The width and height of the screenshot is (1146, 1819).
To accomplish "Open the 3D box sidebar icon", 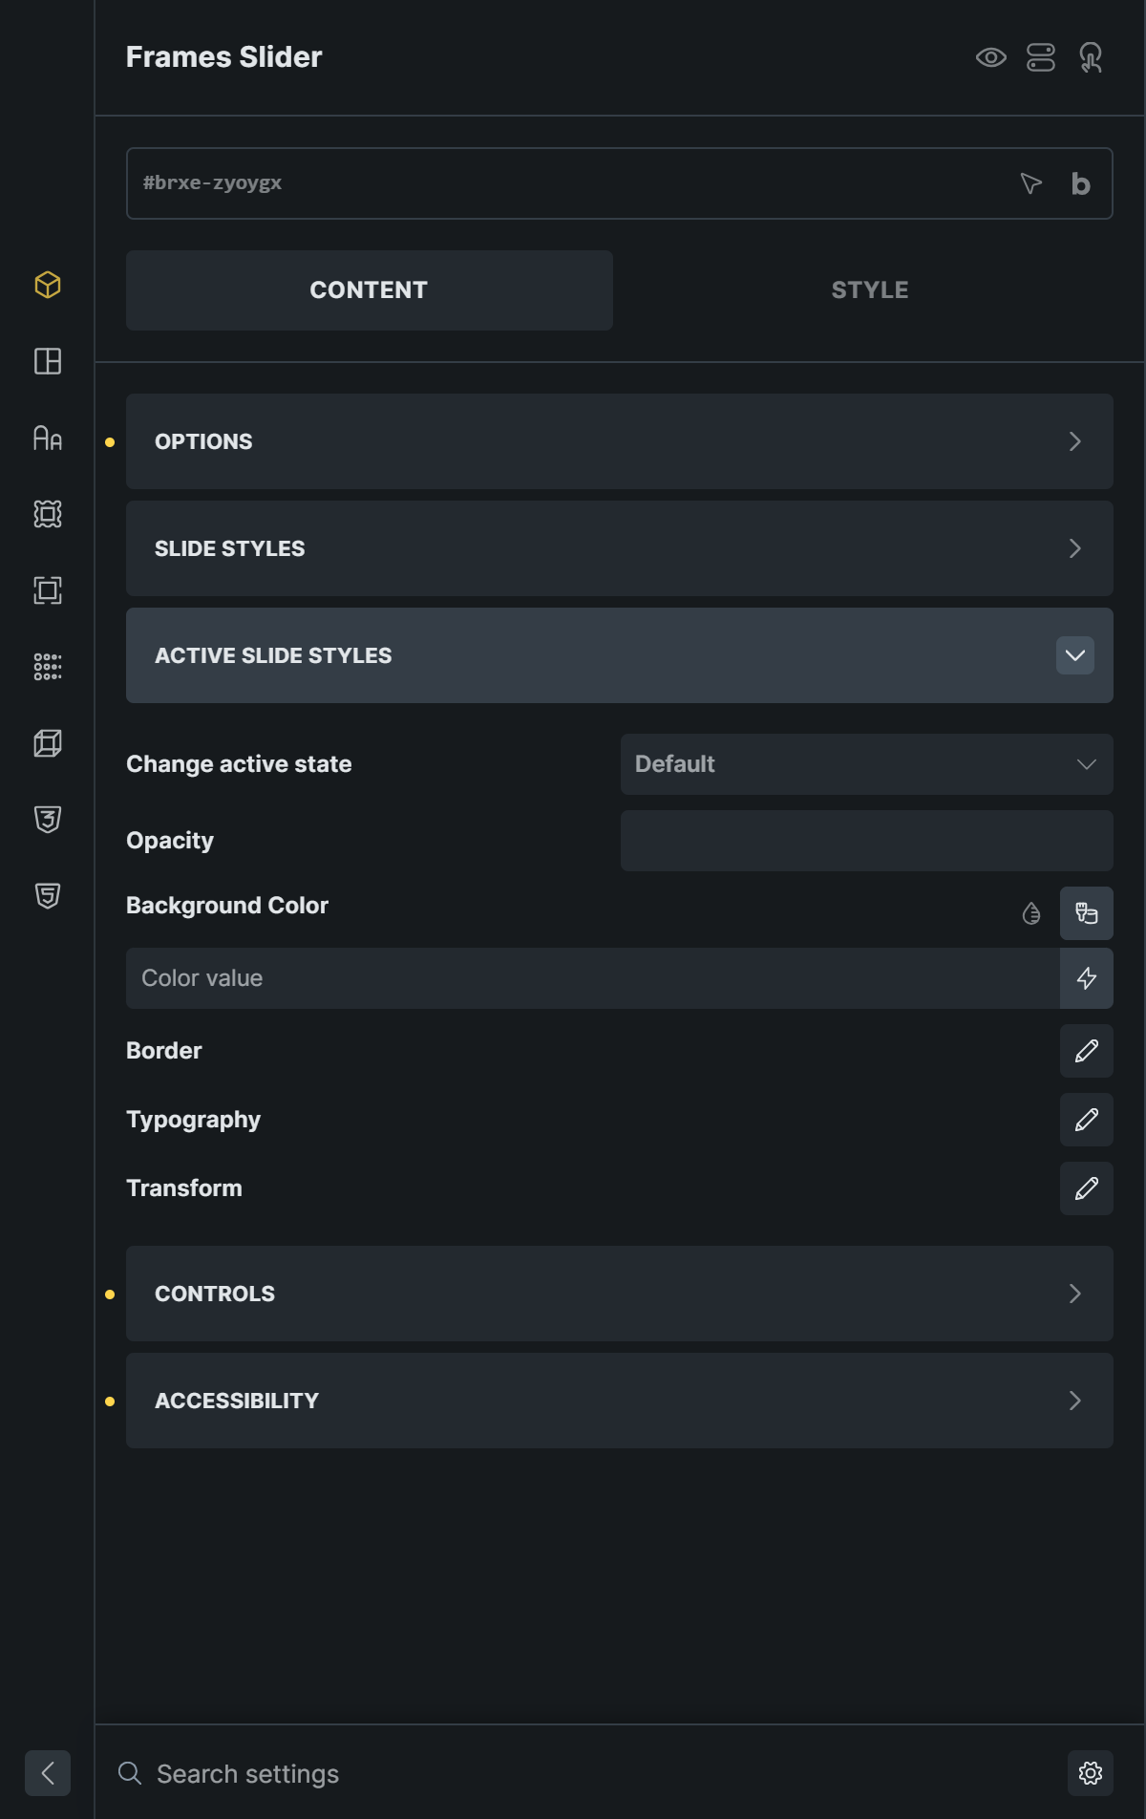I will (48, 743).
